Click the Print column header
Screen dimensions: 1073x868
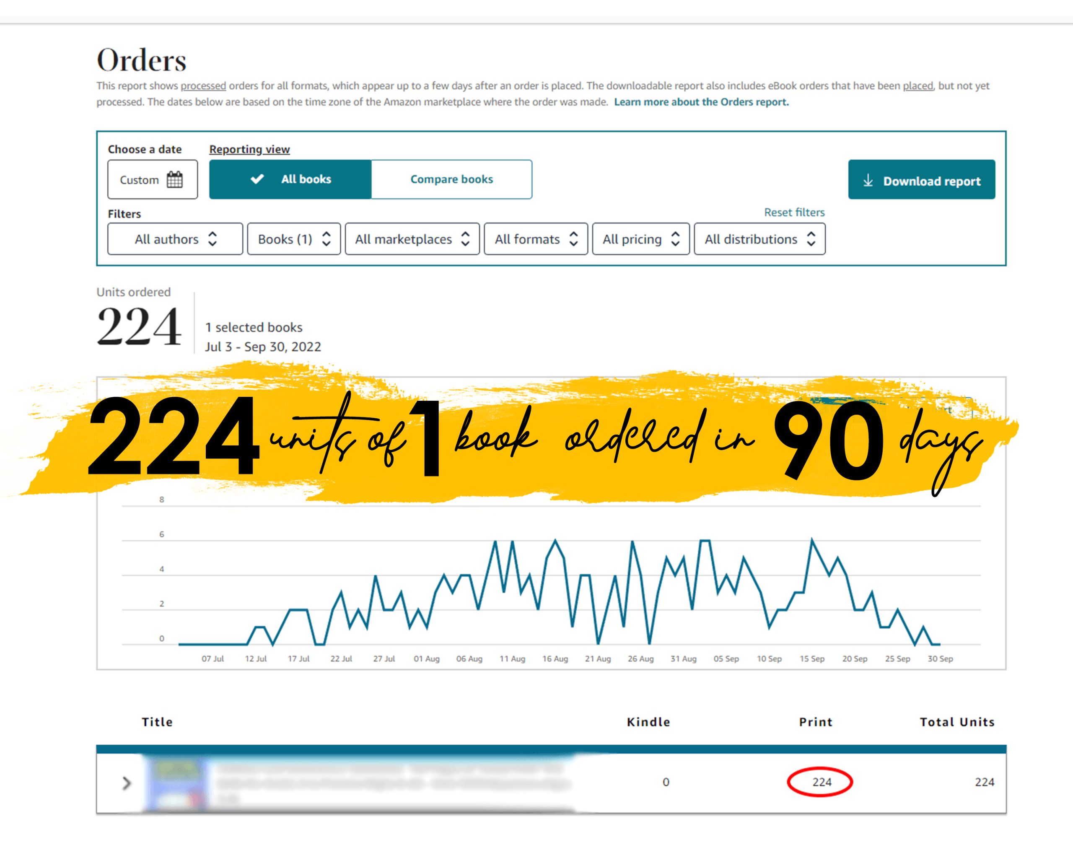point(816,722)
